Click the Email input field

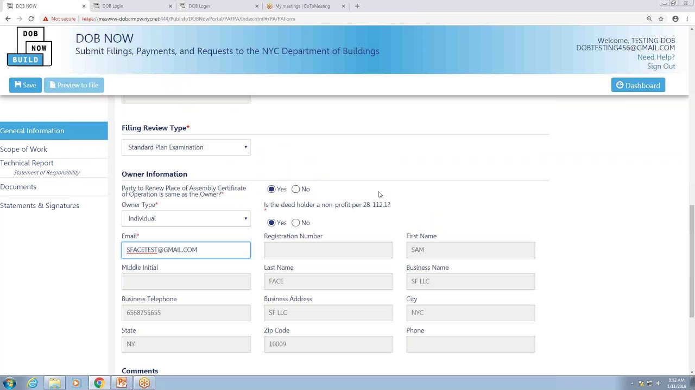(x=186, y=250)
